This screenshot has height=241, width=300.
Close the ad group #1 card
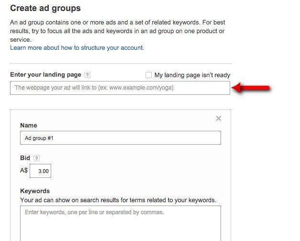[219, 118]
